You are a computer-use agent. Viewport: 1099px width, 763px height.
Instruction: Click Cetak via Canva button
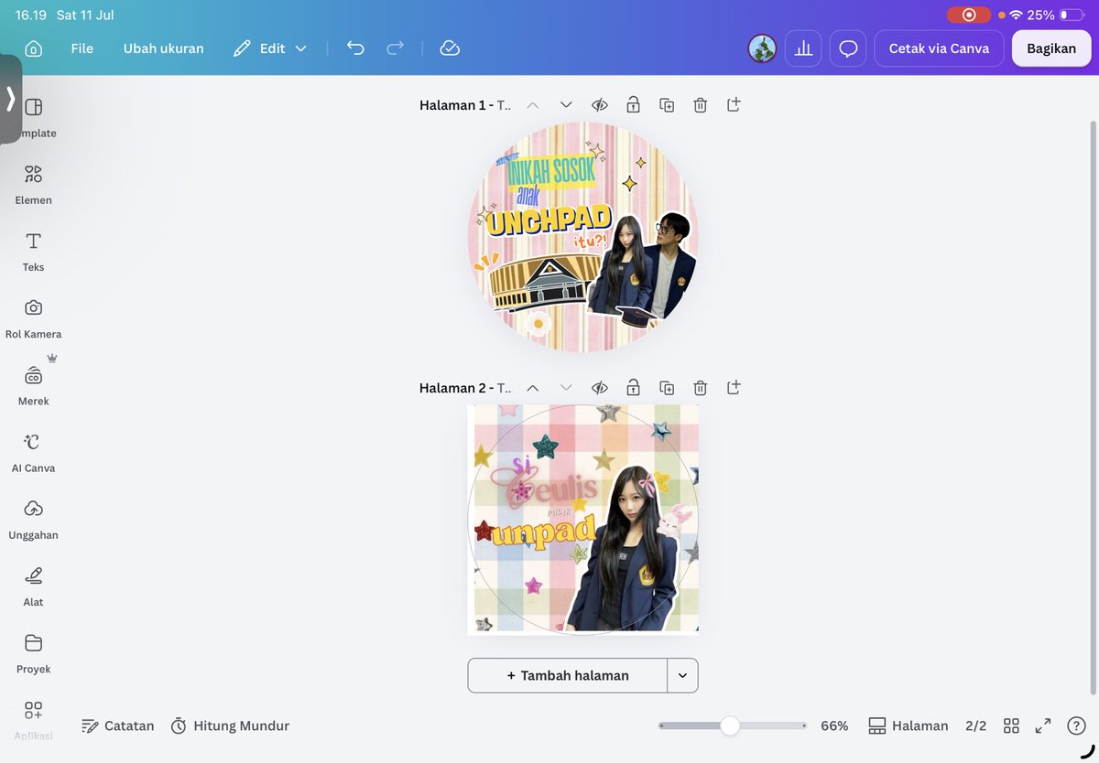[939, 48]
